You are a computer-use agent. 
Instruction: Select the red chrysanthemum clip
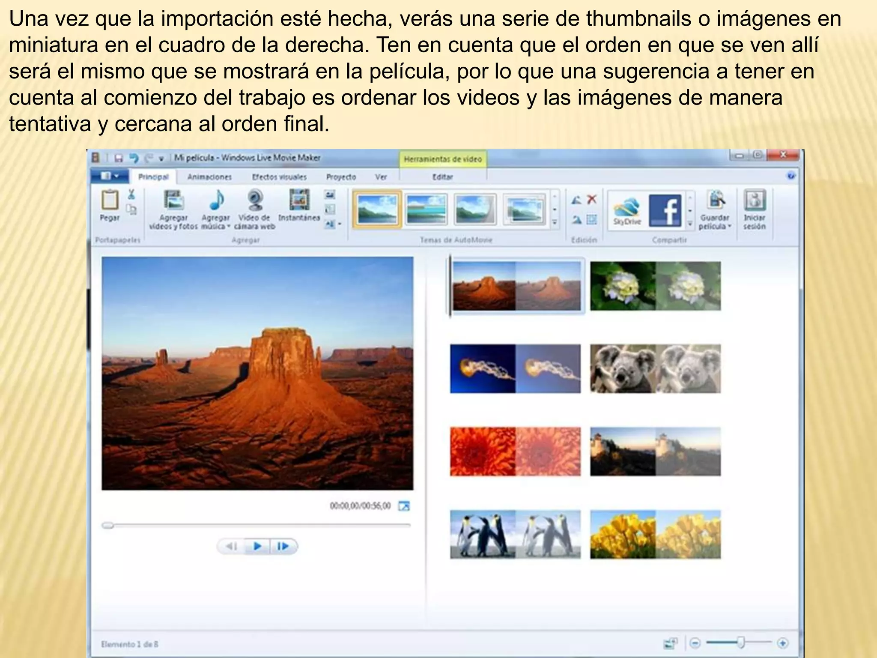[x=515, y=452]
